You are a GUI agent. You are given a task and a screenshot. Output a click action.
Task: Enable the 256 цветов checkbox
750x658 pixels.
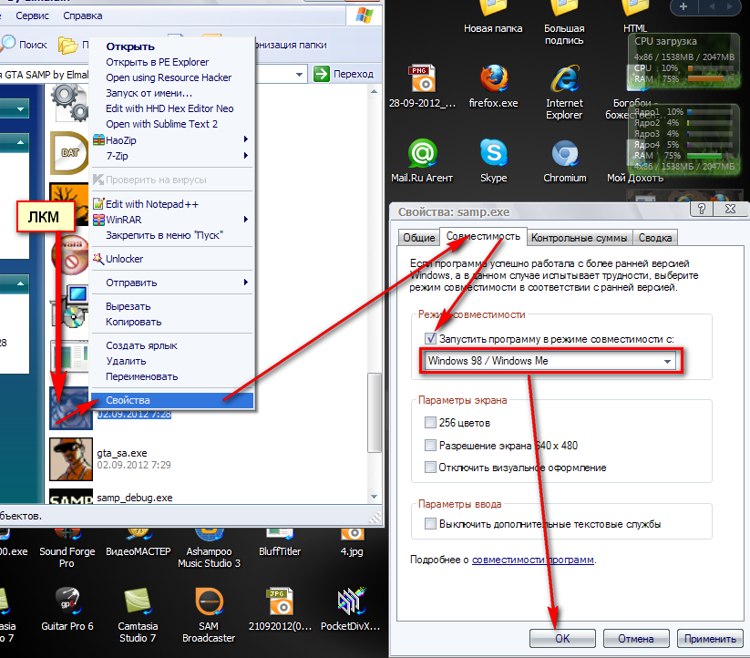click(430, 422)
